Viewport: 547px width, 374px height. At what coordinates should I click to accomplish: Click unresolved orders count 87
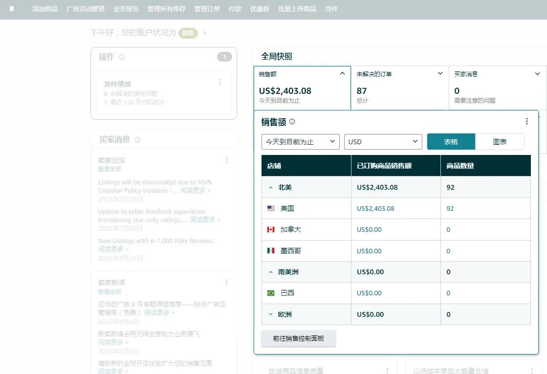[362, 91]
